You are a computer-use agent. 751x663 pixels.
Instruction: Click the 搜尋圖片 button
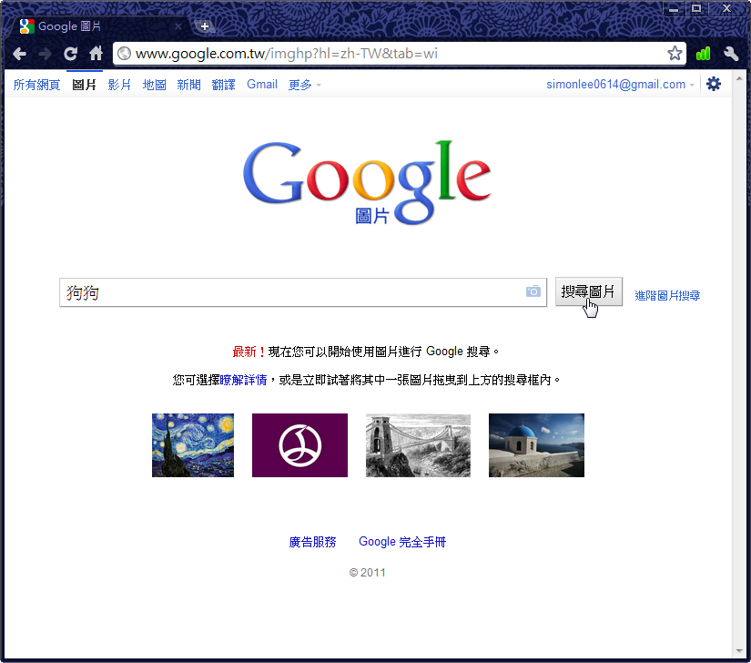pyautogui.click(x=589, y=291)
